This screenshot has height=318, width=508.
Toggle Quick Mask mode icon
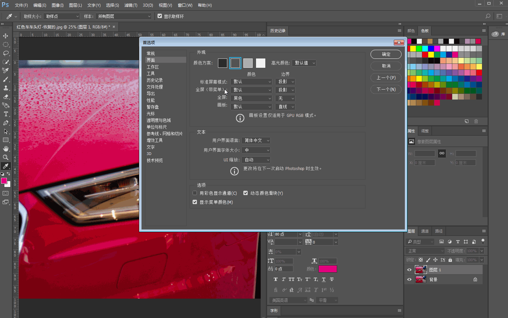(6, 193)
